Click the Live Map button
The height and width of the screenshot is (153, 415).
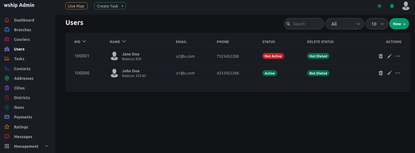(x=76, y=6)
